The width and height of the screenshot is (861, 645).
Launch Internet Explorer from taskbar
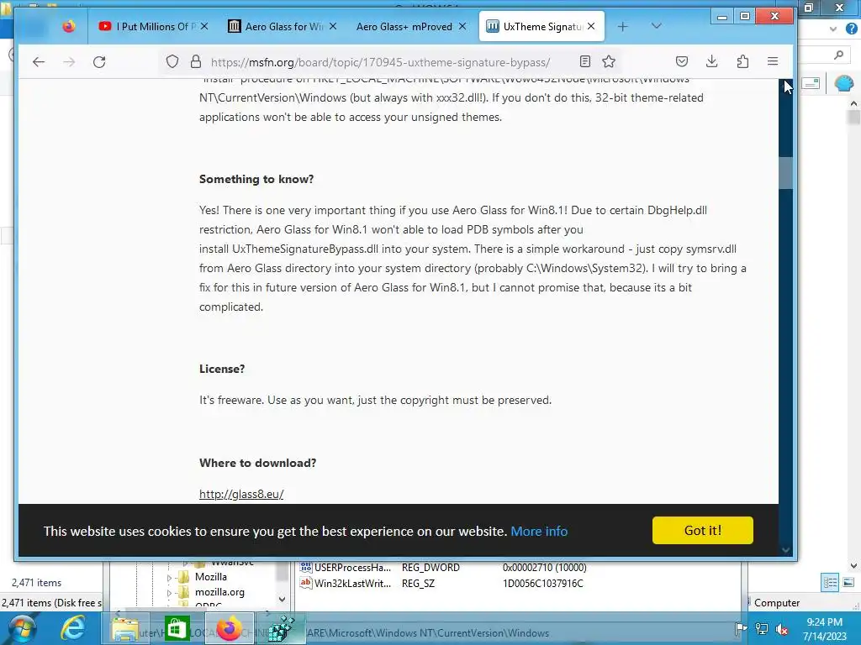click(x=73, y=628)
